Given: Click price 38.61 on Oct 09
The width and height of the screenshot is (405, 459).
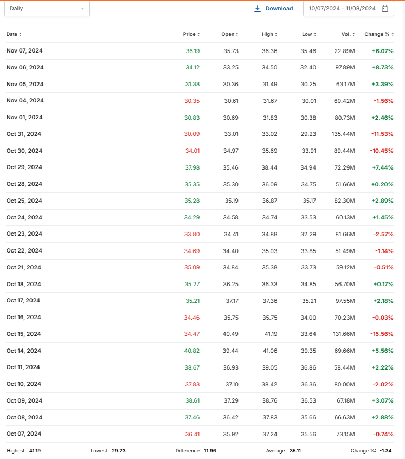Looking at the screenshot, I should pos(192,401).
